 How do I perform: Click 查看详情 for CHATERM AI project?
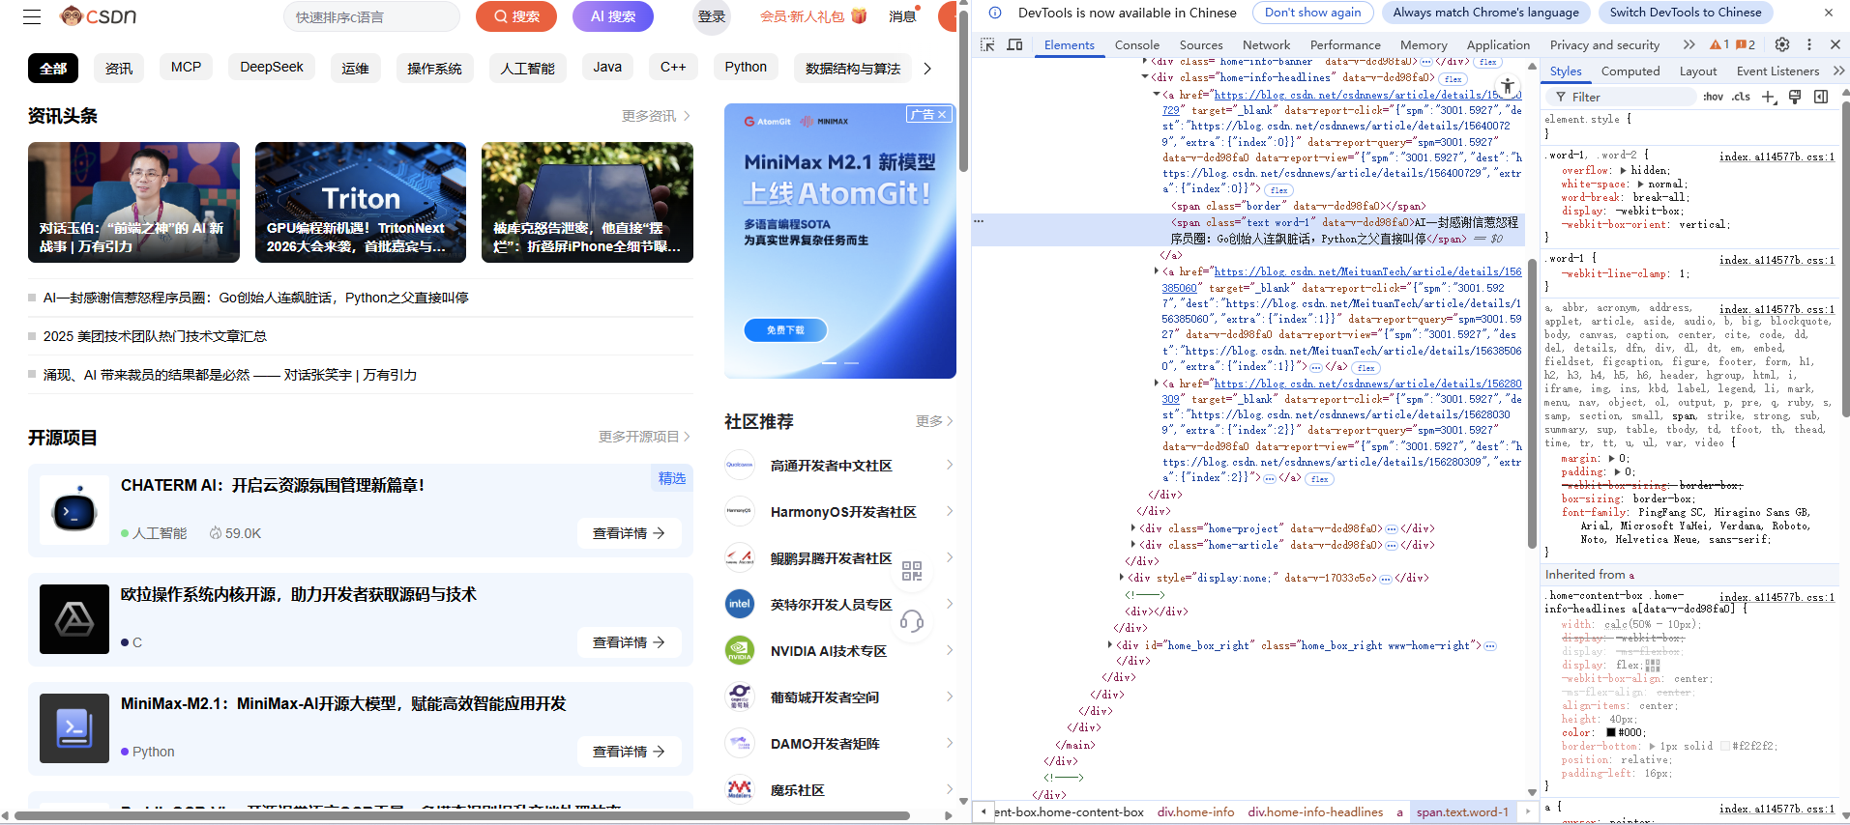pyautogui.click(x=629, y=533)
